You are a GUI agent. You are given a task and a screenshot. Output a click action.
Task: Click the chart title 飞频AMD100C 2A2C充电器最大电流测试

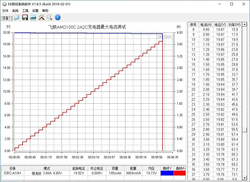click(87, 27)
